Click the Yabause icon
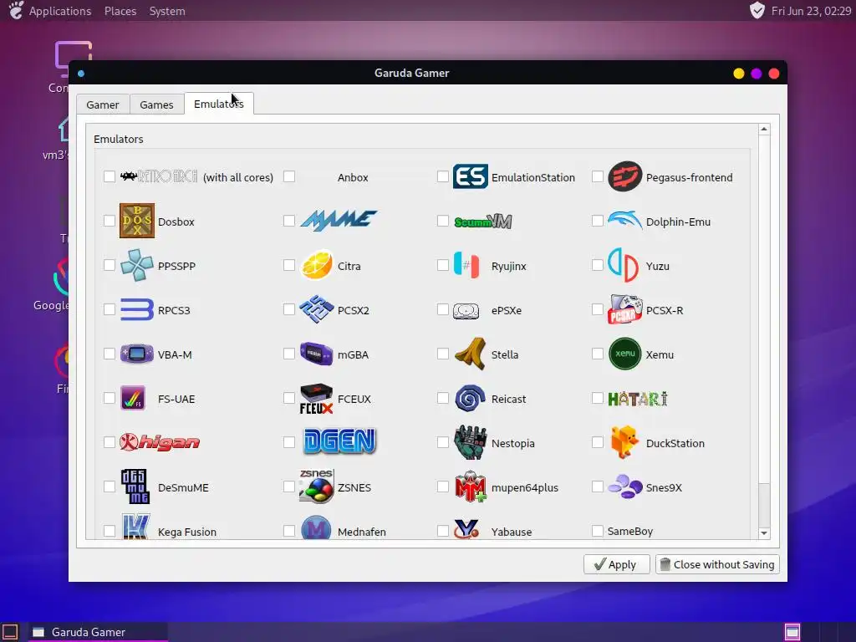 [x=466, y=528]
